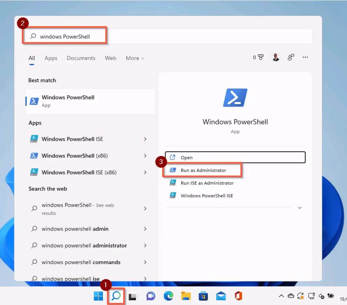Open the Mail app on taskbar
Screen dimensions: 347x305
click(221, 296)
